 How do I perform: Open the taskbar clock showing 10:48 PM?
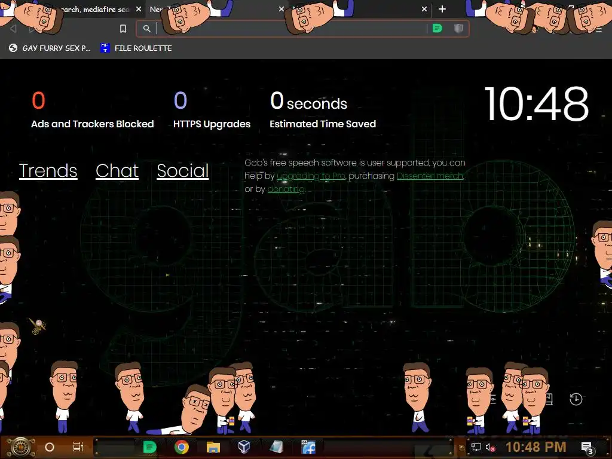click(536, 447)
